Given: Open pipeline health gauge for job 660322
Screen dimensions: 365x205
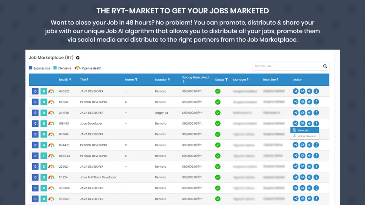Looking at the screenshot, I should [x=51, y=91].
